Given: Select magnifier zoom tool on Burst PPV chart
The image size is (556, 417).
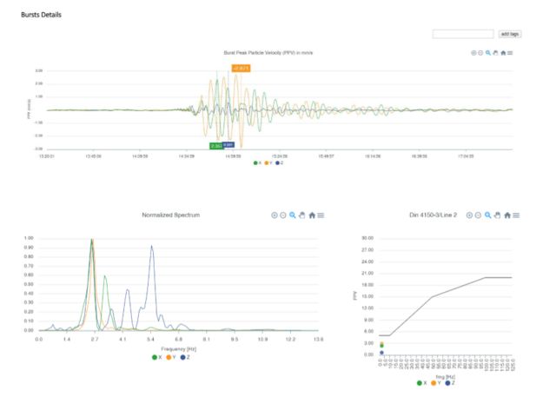Looking at the screenshot, I should click(x=489, y=53).
